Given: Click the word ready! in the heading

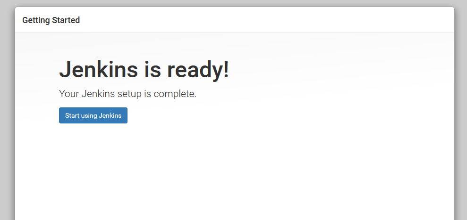Looking at the screenshot, I should 198,70.
